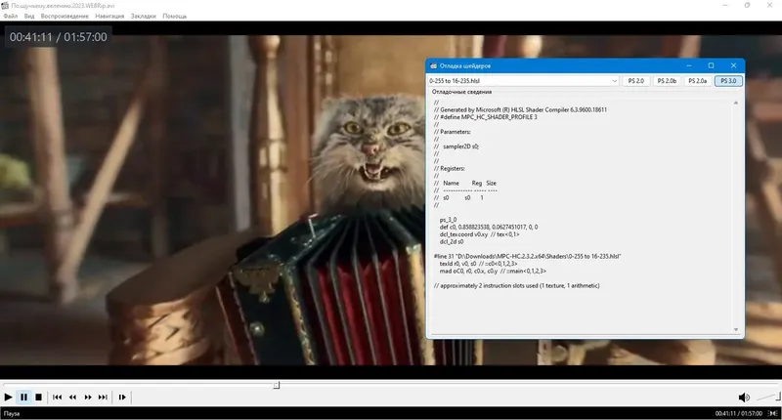Open the Закладки menu
Image resolution: width=782 pixels, height=420 pixels.
point(143,16)
